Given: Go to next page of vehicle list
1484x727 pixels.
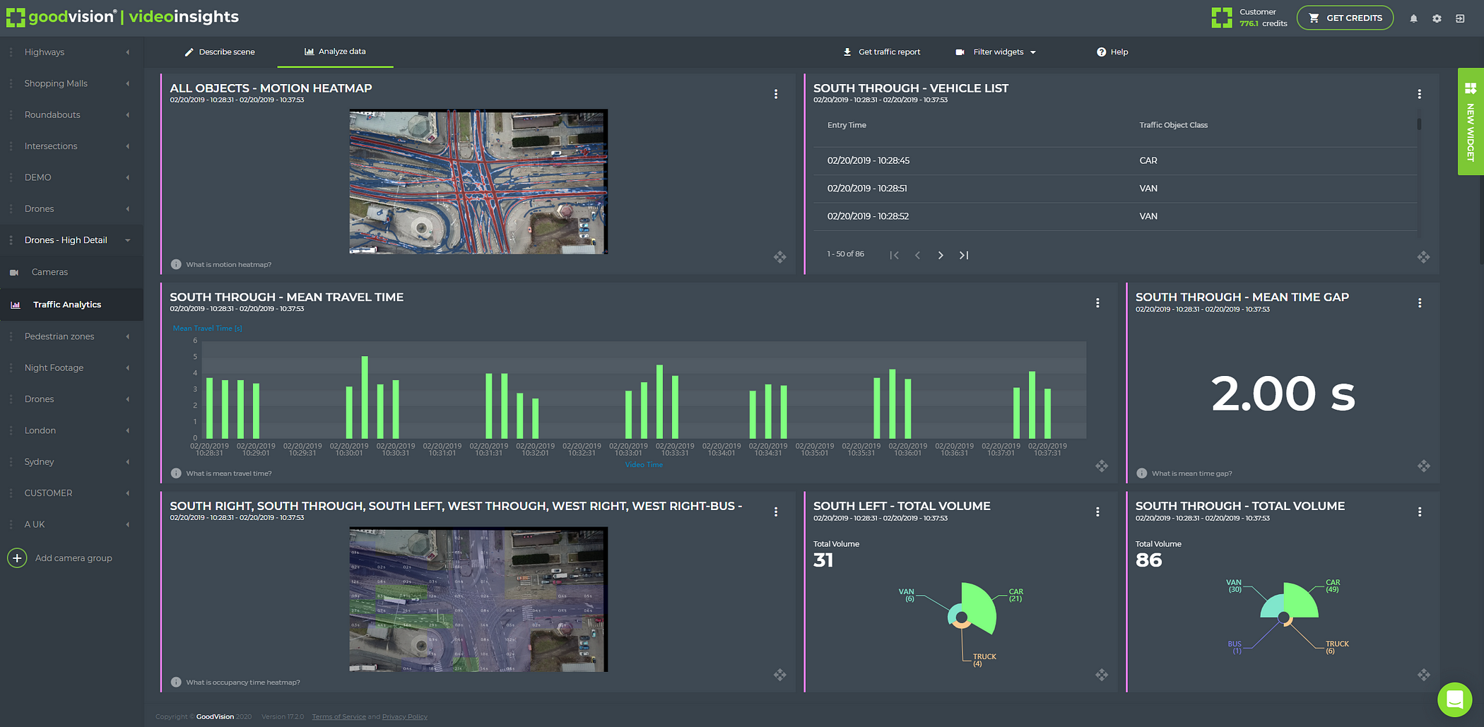Looking at the screenshot, I should 941,255.
